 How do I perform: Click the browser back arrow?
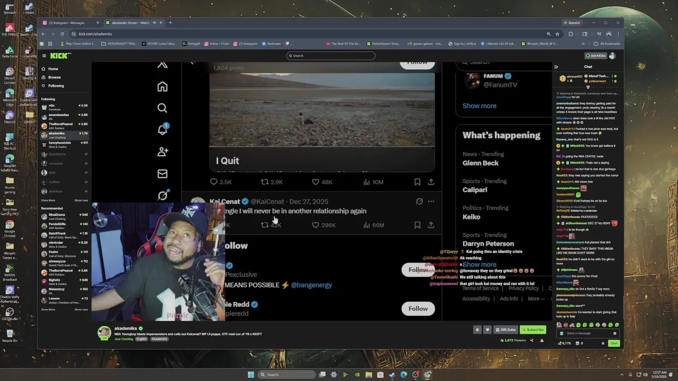(x=43, y=34)
